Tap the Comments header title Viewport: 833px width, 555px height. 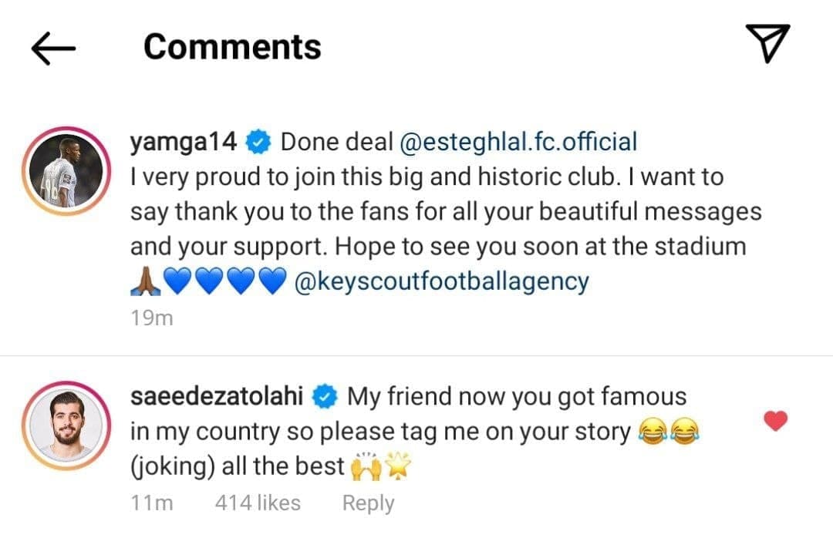[x=232, y=47]
